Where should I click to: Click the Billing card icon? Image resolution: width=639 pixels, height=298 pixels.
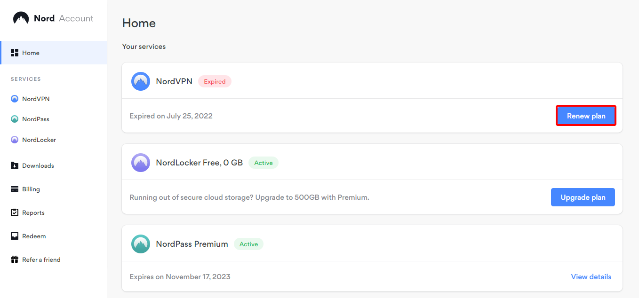pos(15,189)
